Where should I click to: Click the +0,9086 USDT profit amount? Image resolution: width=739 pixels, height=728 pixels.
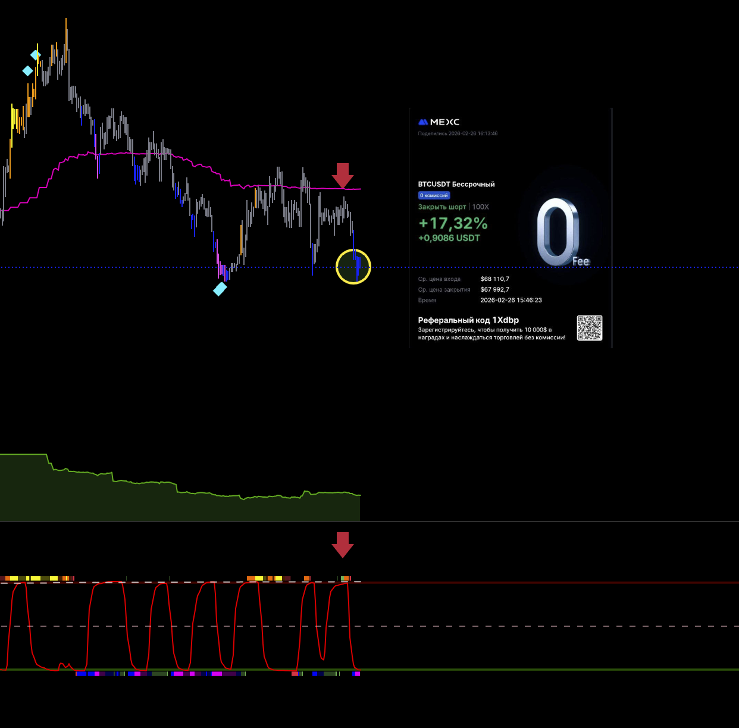[x=449, y=238]
